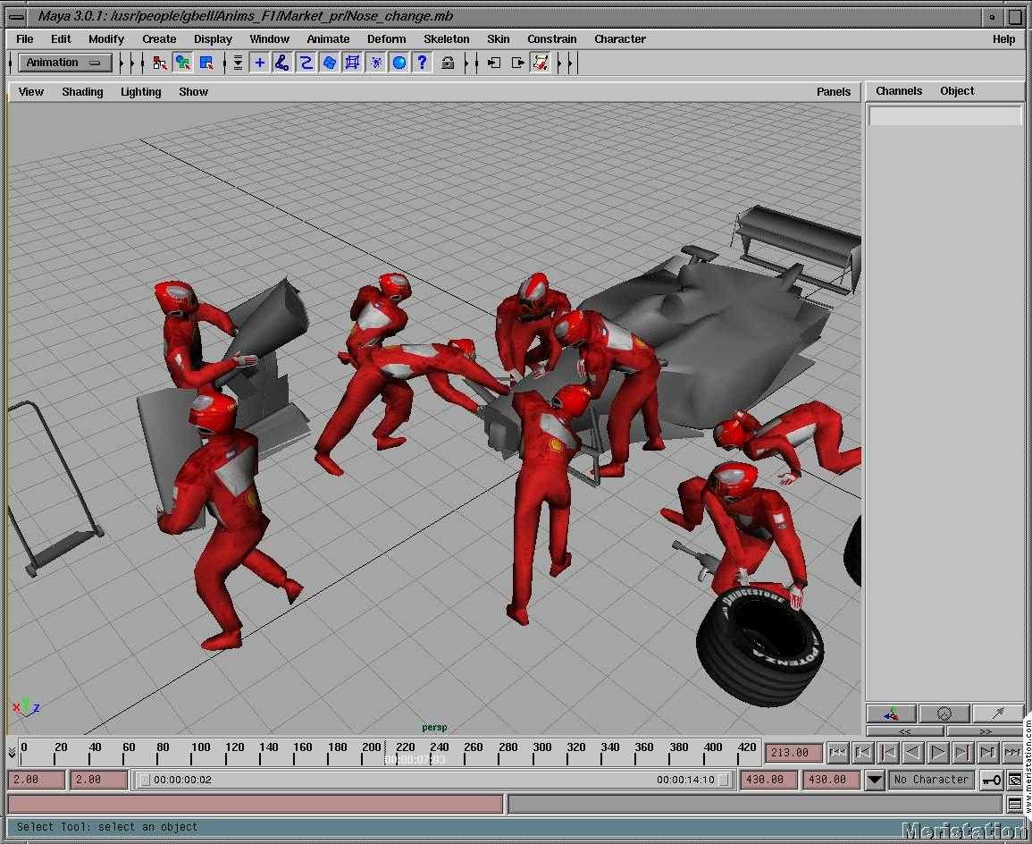Toggle the lock selection padlock icon
This screenshot has height=844, width=1032.
(x=448, y=63)
